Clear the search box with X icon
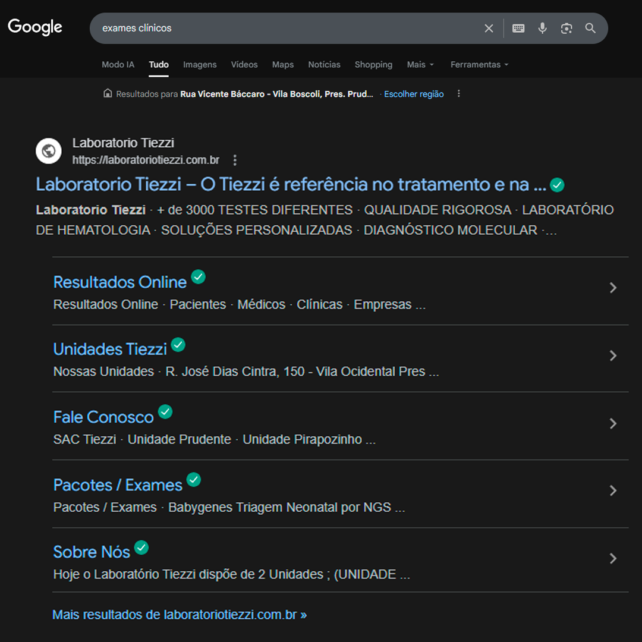Viewport: 642px width, 642px height. 489,29
